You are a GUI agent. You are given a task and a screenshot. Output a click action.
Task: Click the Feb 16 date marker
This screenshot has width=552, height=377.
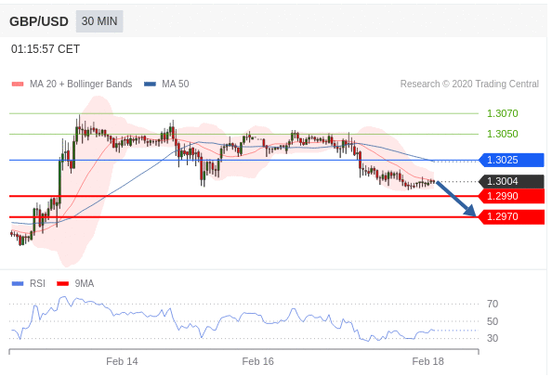point(257,361)
